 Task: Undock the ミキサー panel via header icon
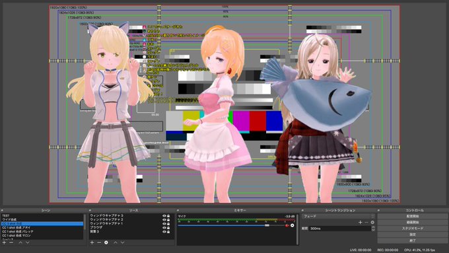tap(178, 211)
